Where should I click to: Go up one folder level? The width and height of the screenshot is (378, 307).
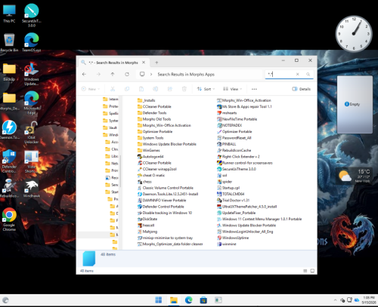113,74
